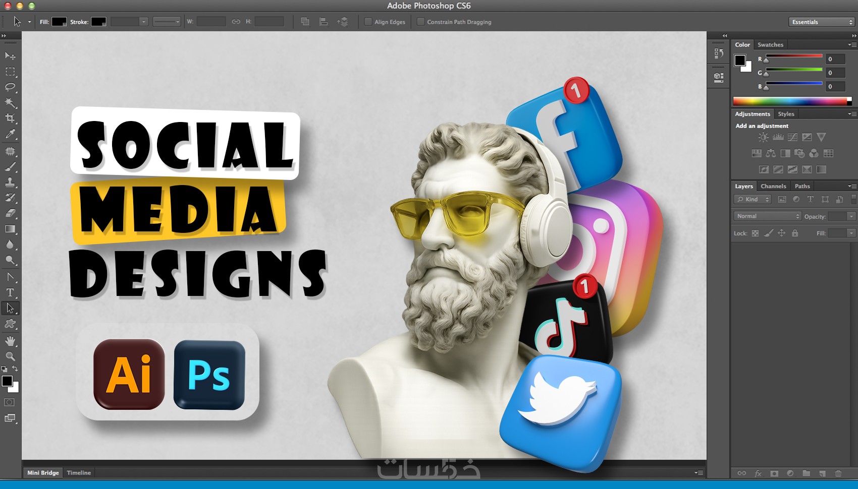Open the 3D panel icon
Screen dimensions: 858x489
click(x=719, y=77)
